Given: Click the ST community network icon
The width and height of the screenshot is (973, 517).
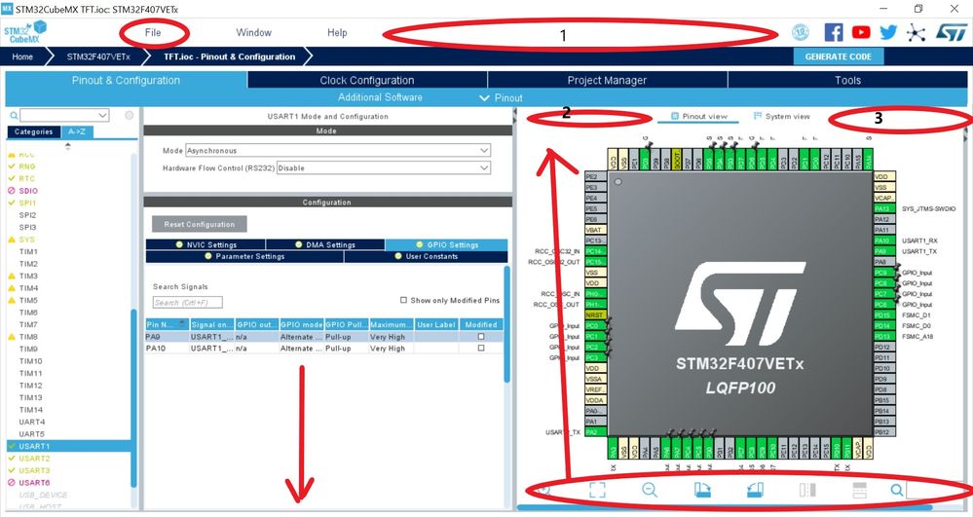Looking at the screenshot, I should tap(916, 32).
